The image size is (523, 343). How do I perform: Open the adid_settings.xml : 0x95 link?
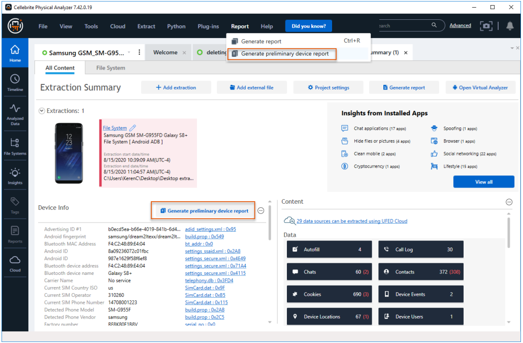pyautogui.click(x=210, y=229)
